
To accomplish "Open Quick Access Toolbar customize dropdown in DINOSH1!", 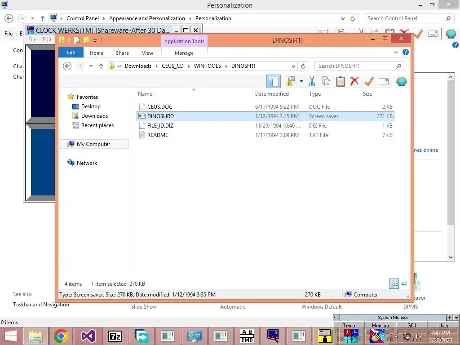I will pos(95,40).
